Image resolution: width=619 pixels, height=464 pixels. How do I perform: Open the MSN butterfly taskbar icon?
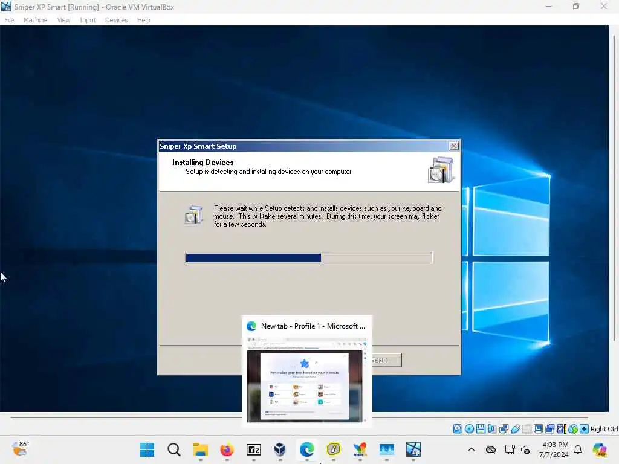coord(360,449)
